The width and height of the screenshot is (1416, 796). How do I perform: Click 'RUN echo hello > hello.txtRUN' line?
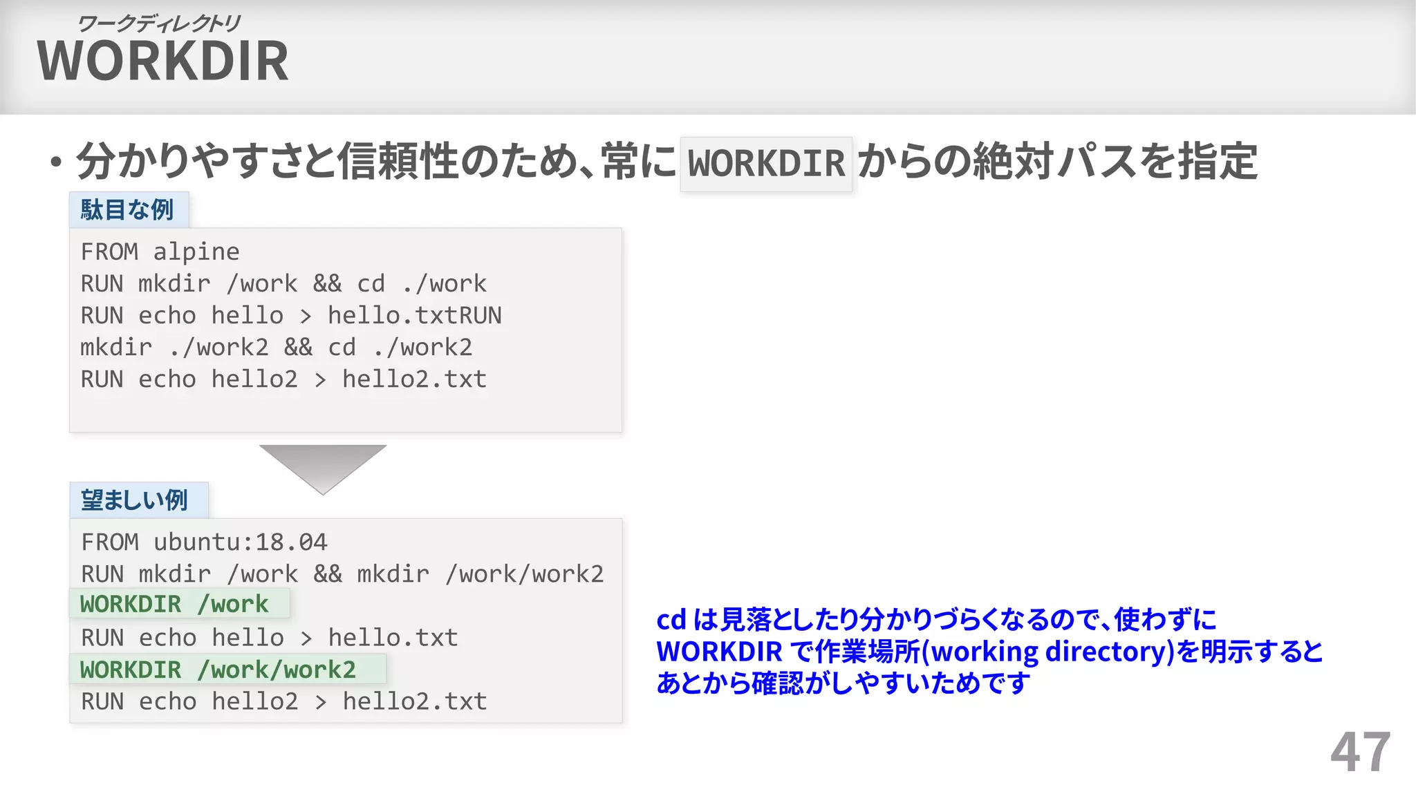(x=291, y=316)
